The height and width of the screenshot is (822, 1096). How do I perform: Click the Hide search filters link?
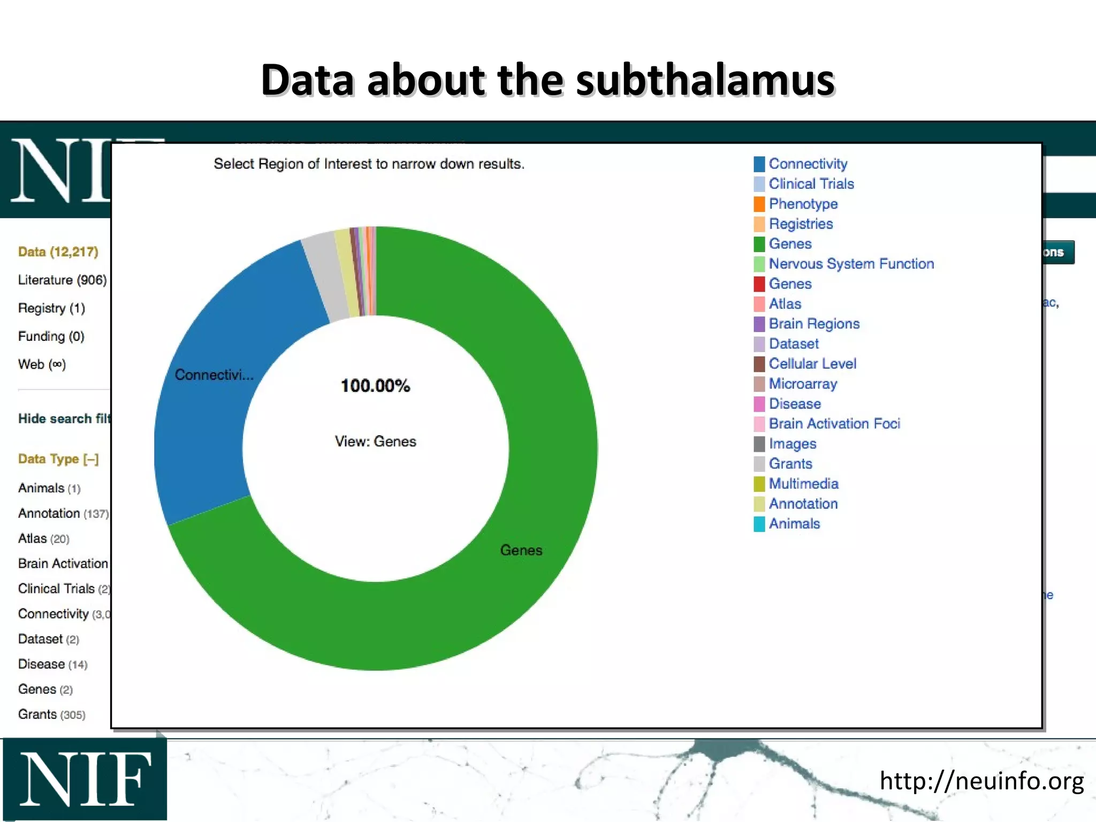(x=64, y=418)
